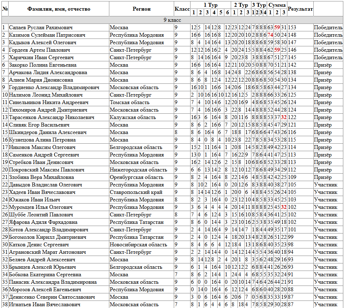Screen dimensions: 344x308
Task: Click Участник status for Муромцев Илья Олегович
Action: coord(325,207)
